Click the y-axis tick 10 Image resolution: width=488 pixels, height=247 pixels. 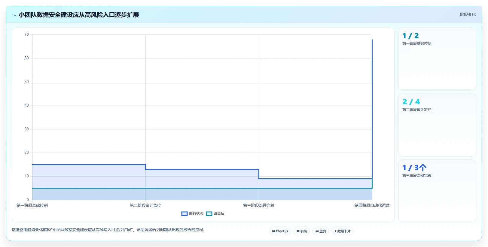pyautogui.click(x=27, y=176)
